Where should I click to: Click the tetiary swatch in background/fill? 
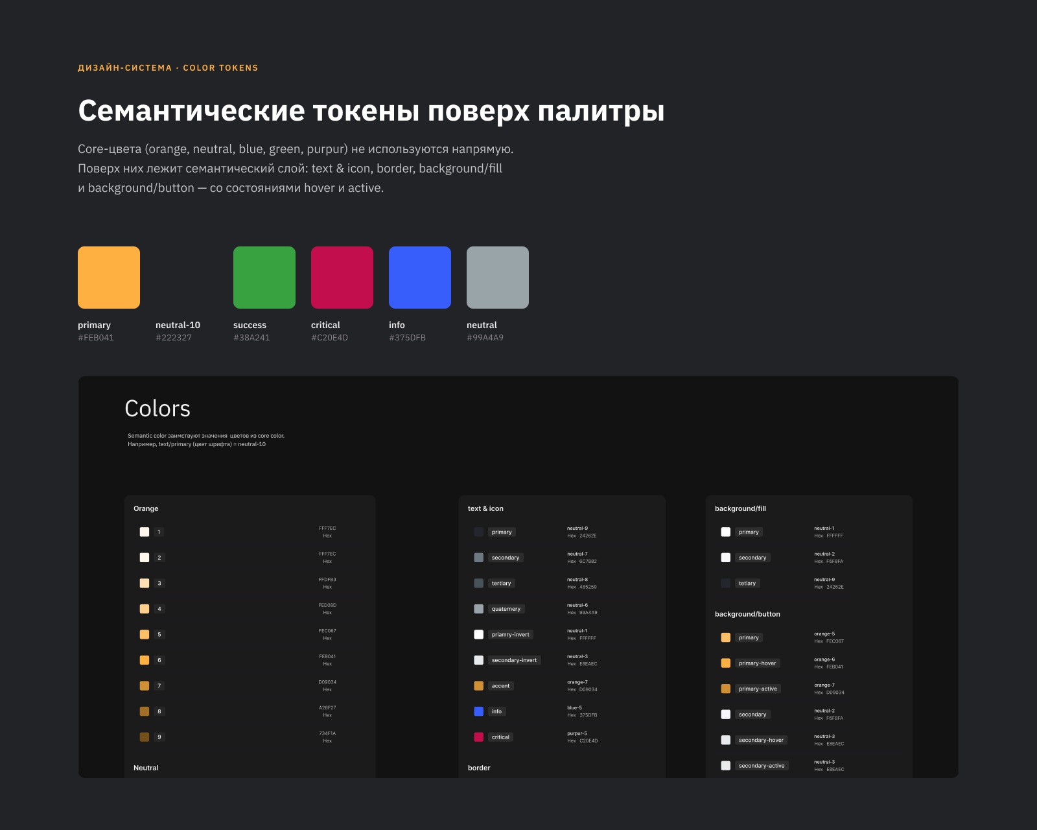coord(726,583)
